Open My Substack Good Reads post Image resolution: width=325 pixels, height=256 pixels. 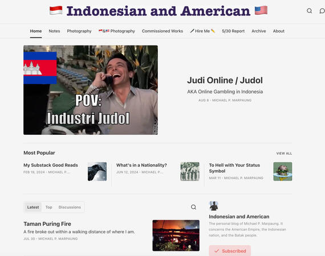coord(51,165)
